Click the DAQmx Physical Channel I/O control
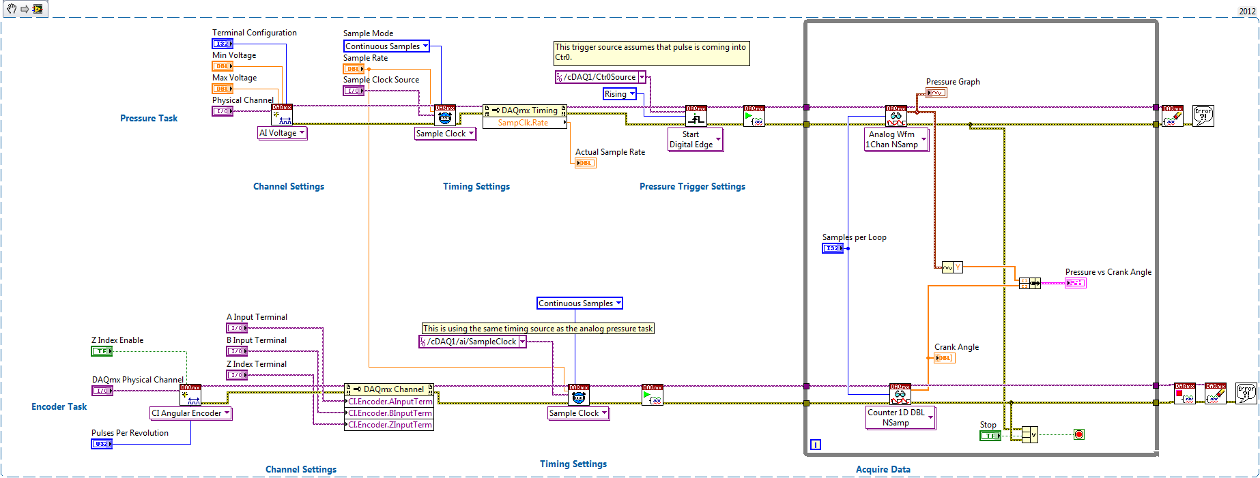Screen dimensions: 1260x478 (102, 391)
